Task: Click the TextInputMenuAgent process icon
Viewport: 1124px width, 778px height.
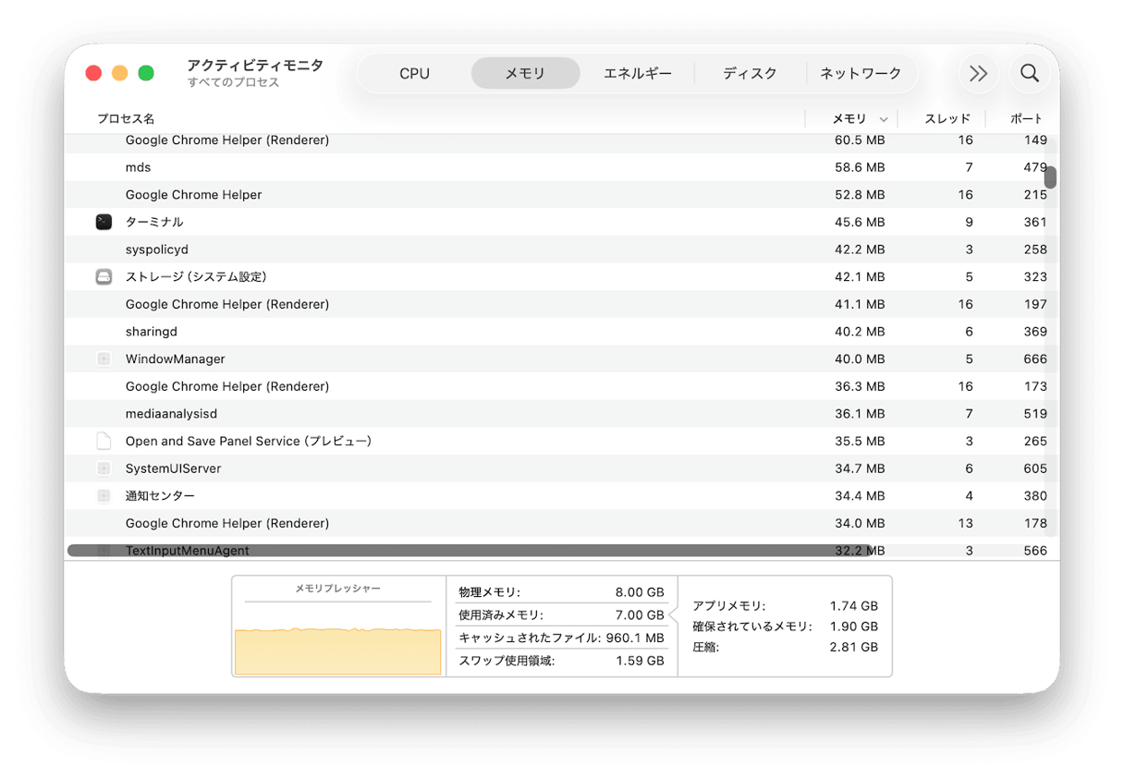Action: click(104, 550)
